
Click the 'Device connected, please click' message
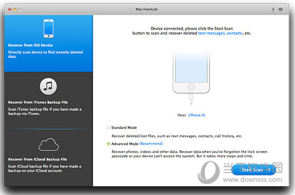pyautogui.click(x=192, y=31)
